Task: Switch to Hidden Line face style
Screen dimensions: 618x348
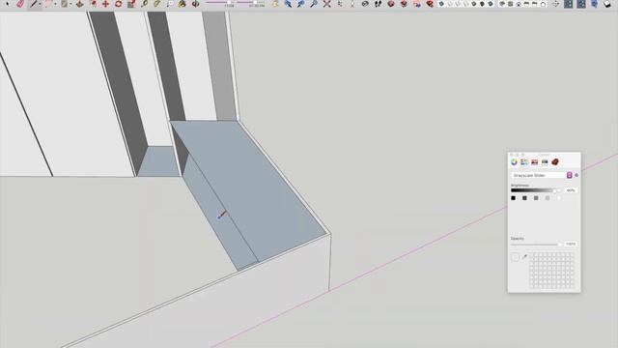Action: (465, 4)
